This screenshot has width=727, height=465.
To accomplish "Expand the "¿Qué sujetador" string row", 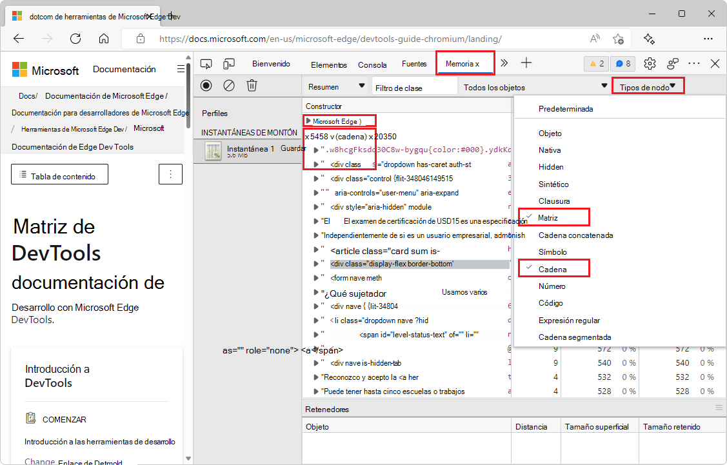I will [x=315, y=293].
